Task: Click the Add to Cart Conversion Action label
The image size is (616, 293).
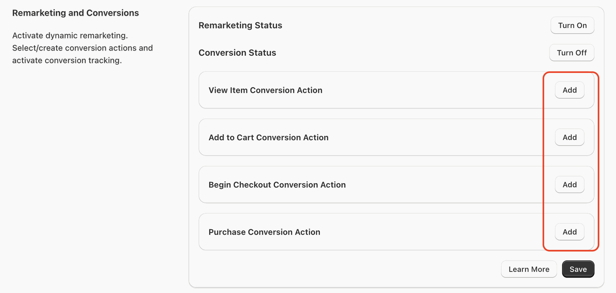Action: 268,137
